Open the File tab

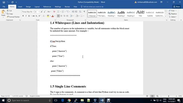(x=4, y=7)
